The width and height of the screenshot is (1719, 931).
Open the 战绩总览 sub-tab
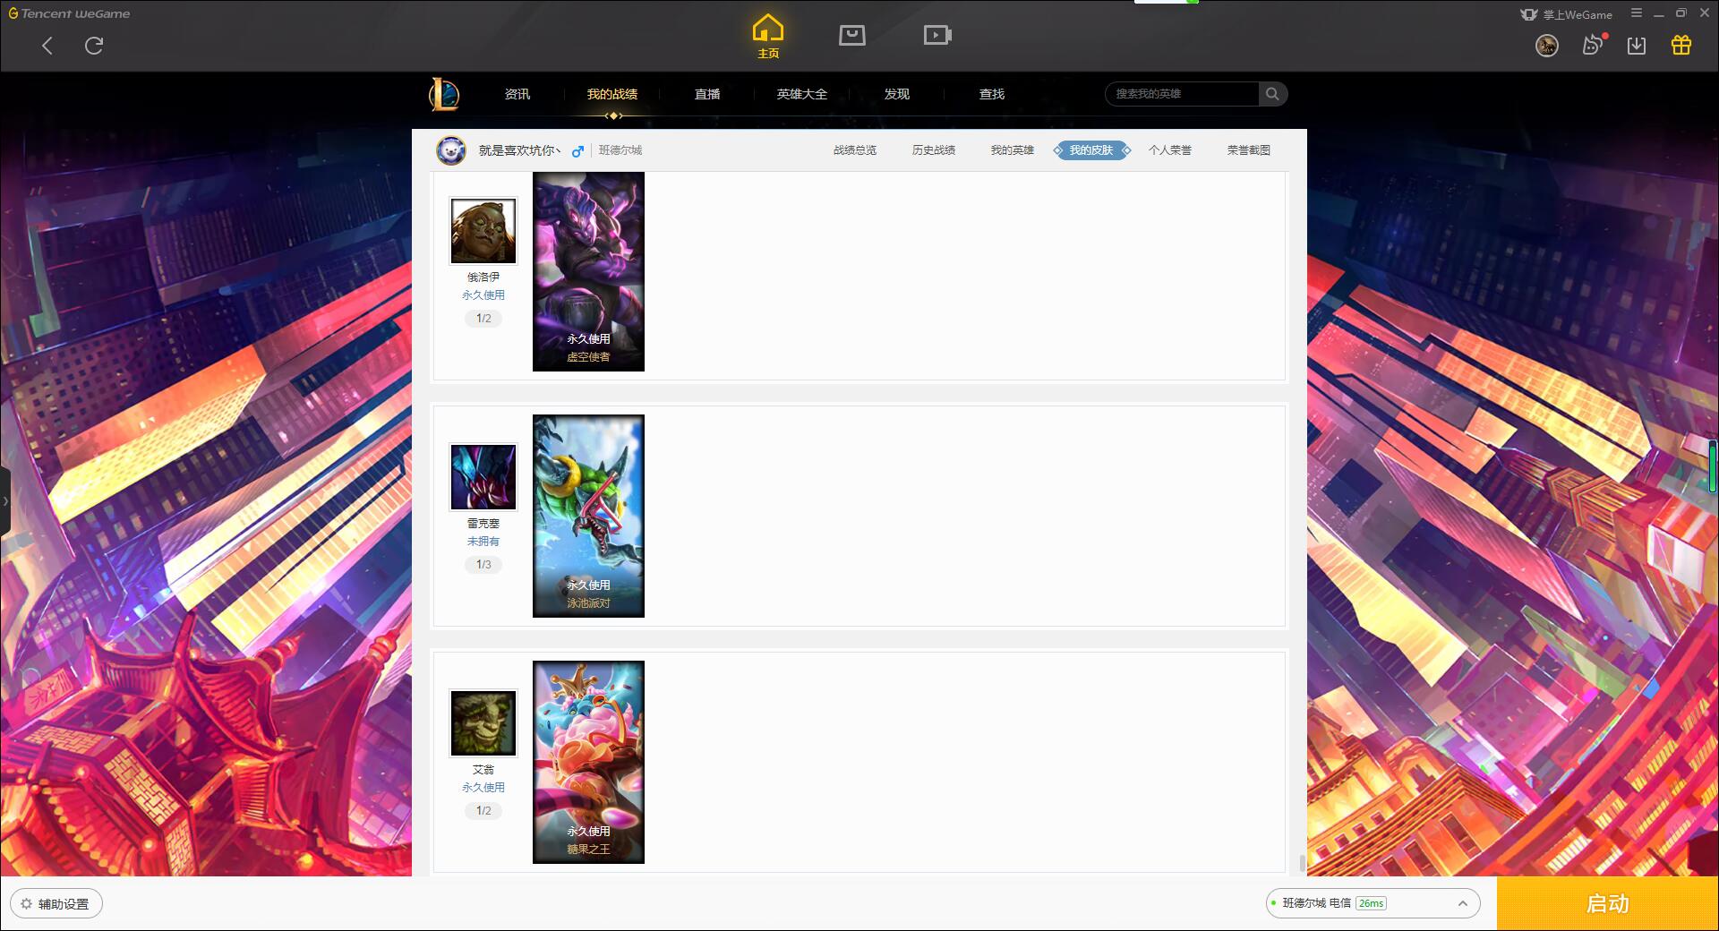pyautogui.click(x=855, y=150)
